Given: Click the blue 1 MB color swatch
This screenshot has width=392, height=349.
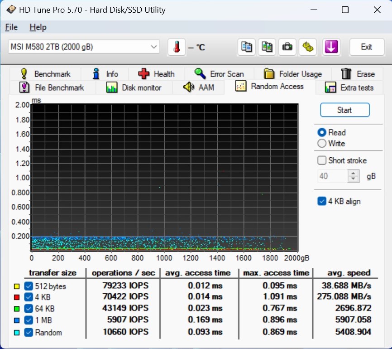Looking at the screenshot, I should tap(17, 320).
